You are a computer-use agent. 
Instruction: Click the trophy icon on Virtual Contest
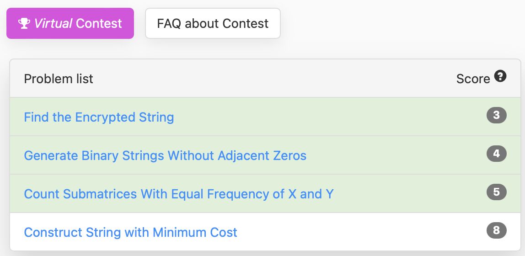[x=24, y=23]
